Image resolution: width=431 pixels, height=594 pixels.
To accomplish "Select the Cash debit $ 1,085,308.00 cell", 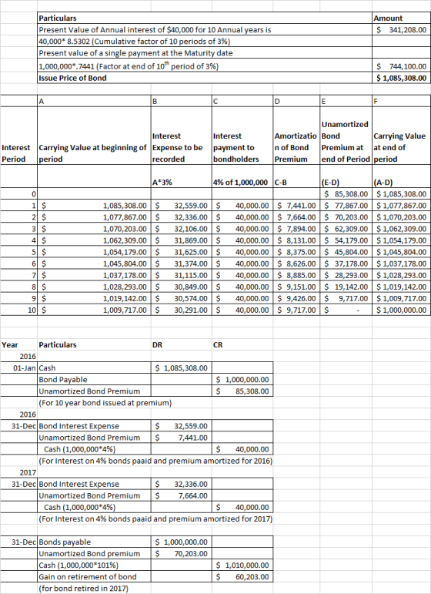I will [182, 367].
